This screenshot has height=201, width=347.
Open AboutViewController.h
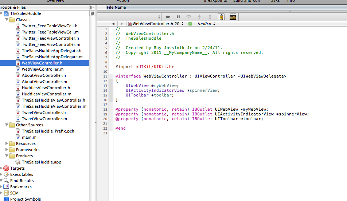tap(44, 75)
